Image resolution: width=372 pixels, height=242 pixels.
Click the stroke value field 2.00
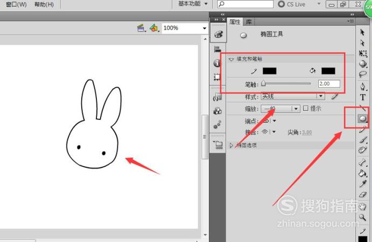pyautogui.click(x=329, y=84)
